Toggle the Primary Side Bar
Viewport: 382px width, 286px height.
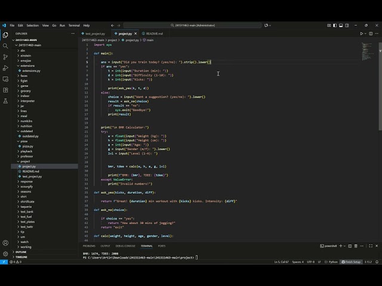335,25
